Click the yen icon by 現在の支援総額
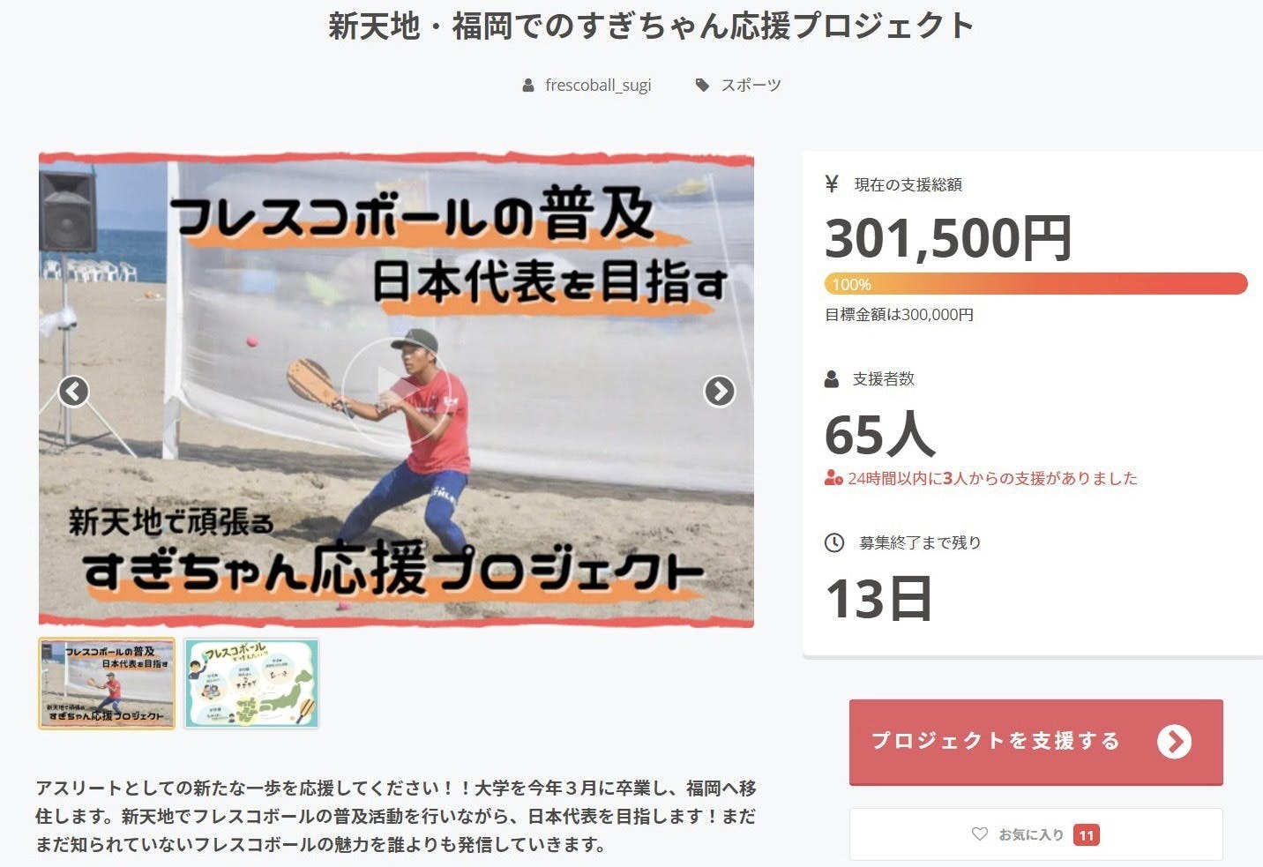The image size is (1263, 867). 831,183
